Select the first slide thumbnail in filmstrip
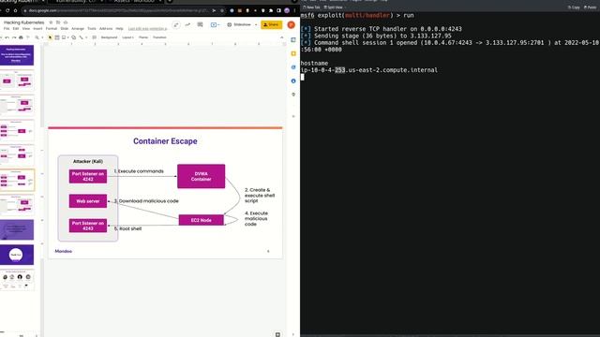The image size is (600, 337). tap(17, 55)
